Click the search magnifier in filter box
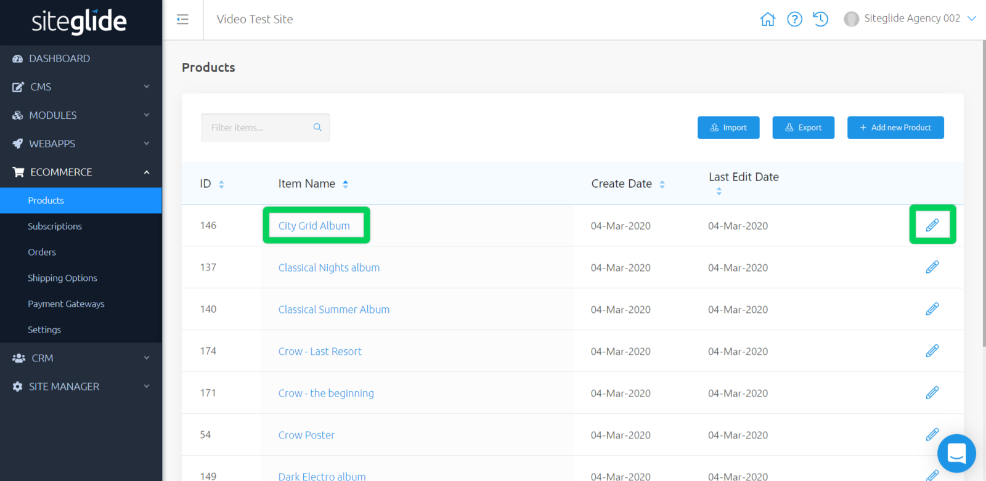Screen dimensions: 986x481 pyautogui.click(x=317, y=127)
